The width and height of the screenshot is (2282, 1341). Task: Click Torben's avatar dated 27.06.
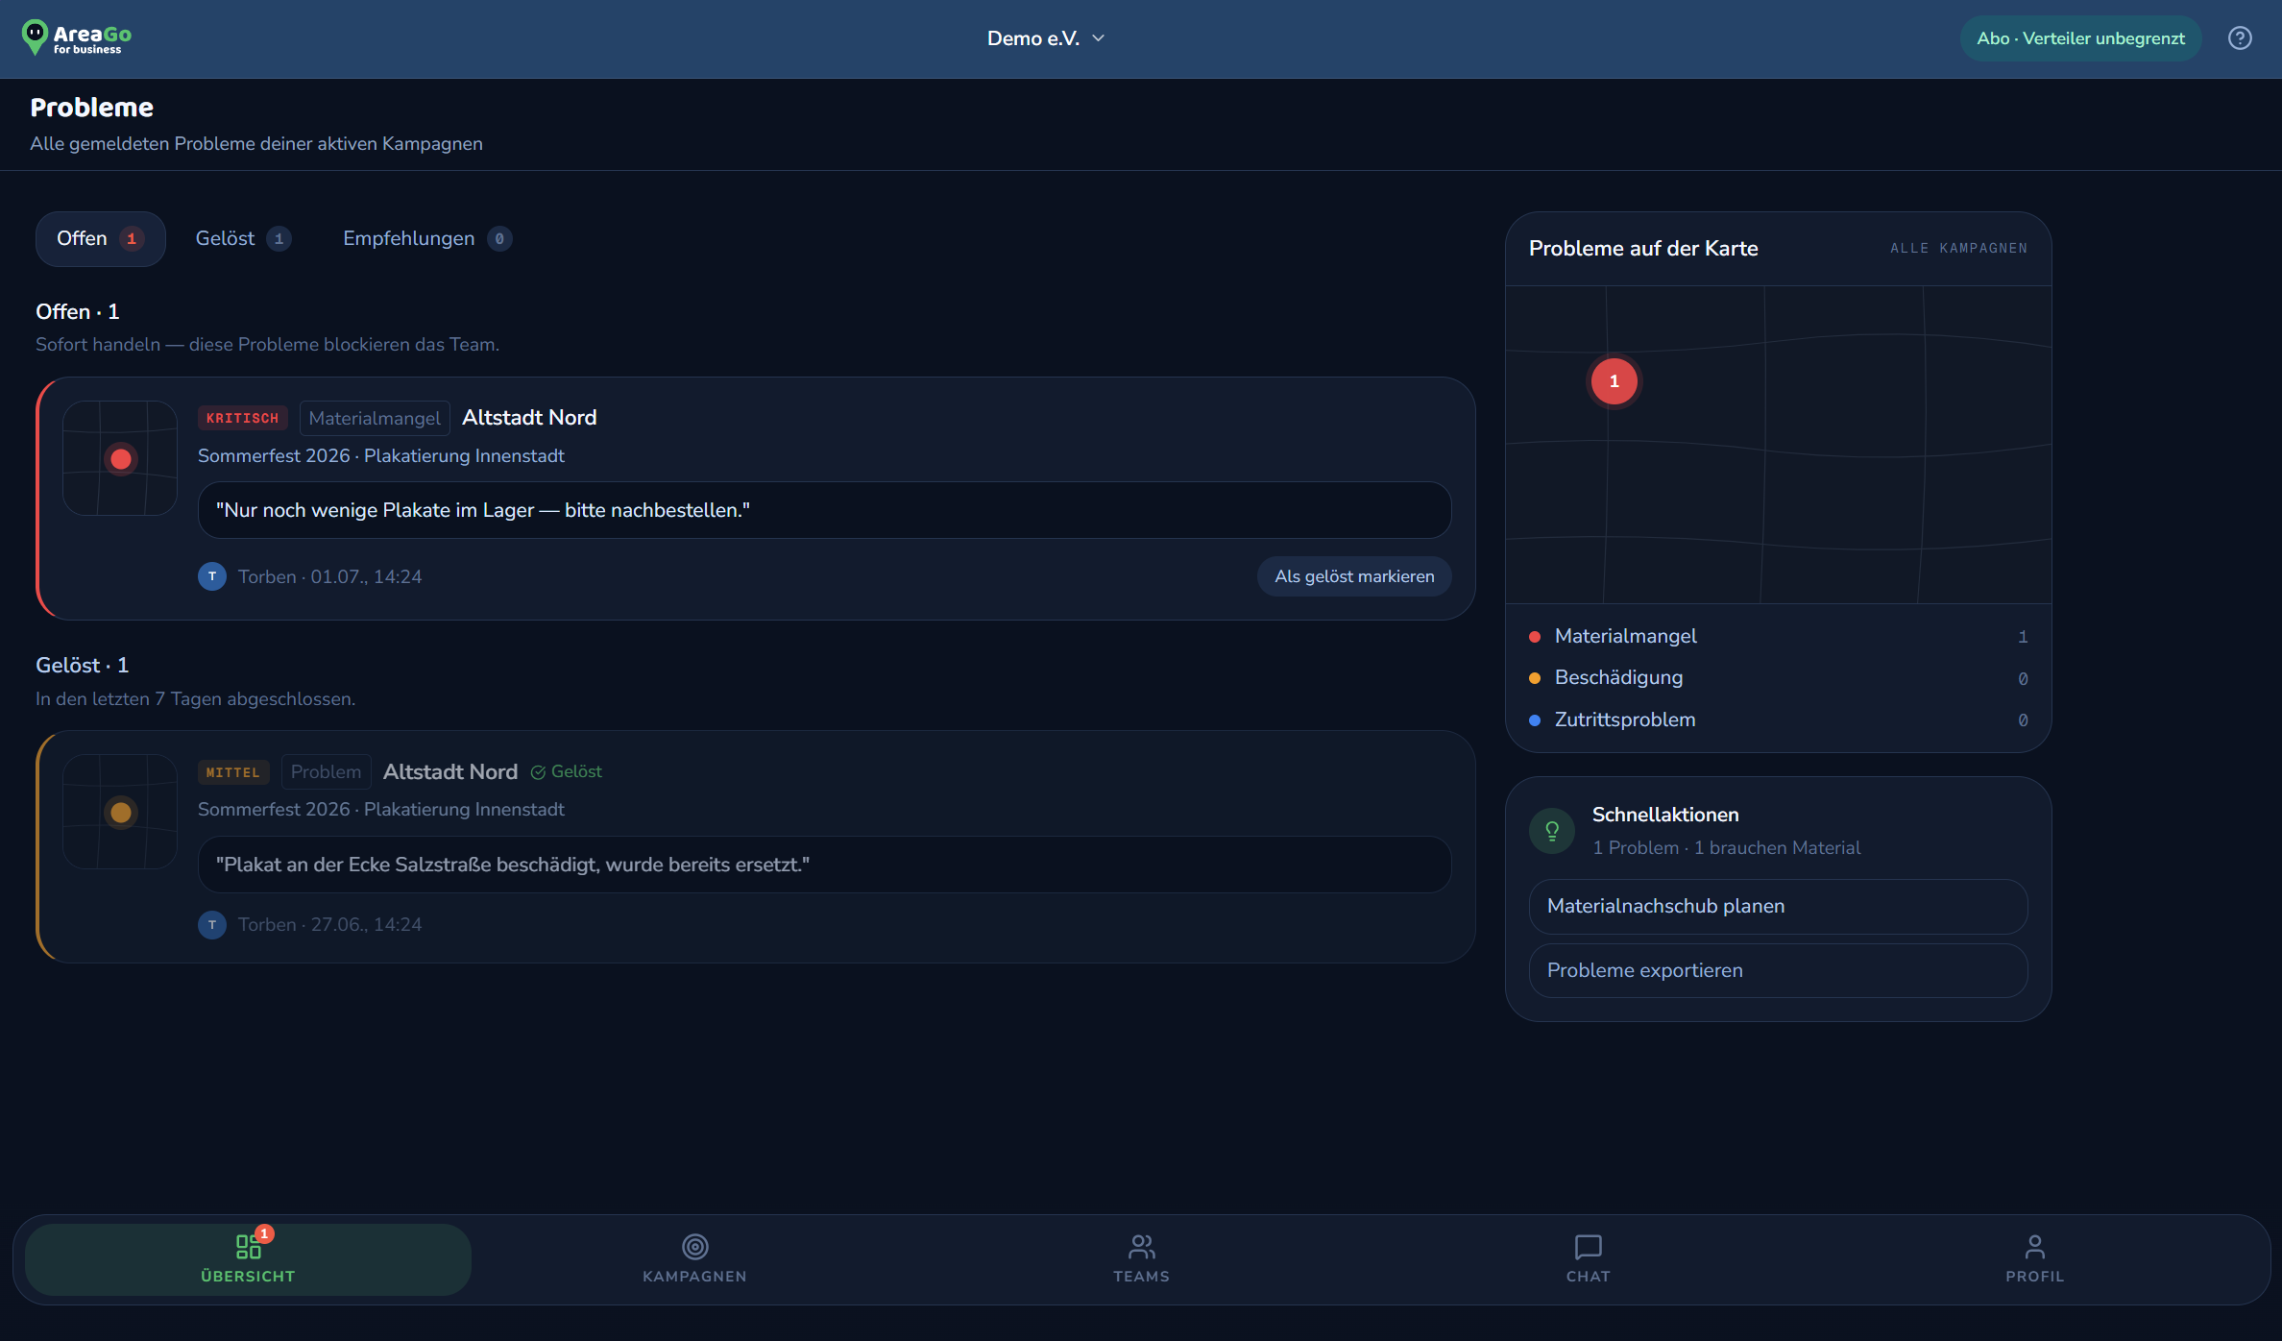(x=212, y=924)
